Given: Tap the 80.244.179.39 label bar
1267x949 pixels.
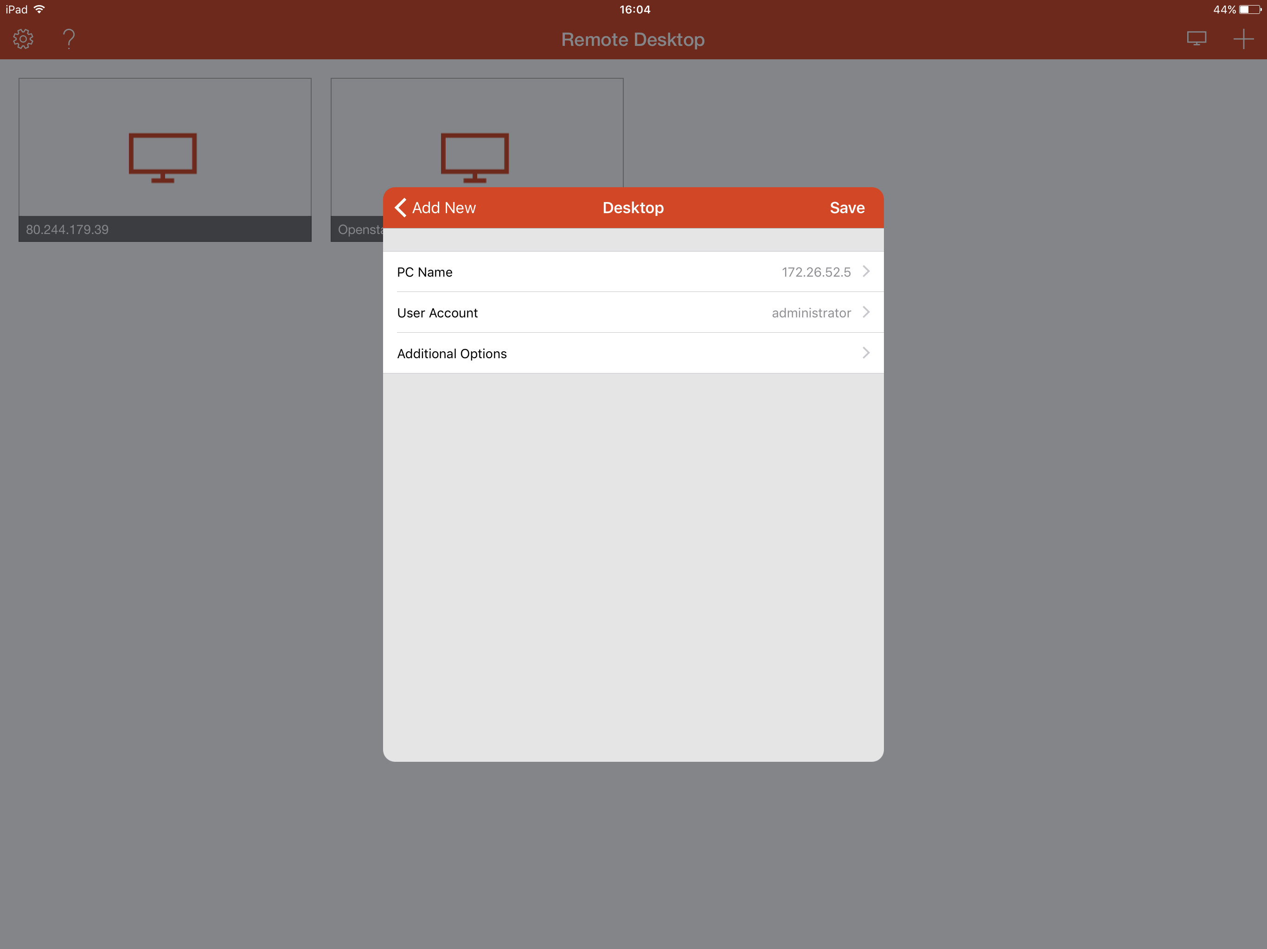Looking at the screenshot, I should [x=165, y=229].
